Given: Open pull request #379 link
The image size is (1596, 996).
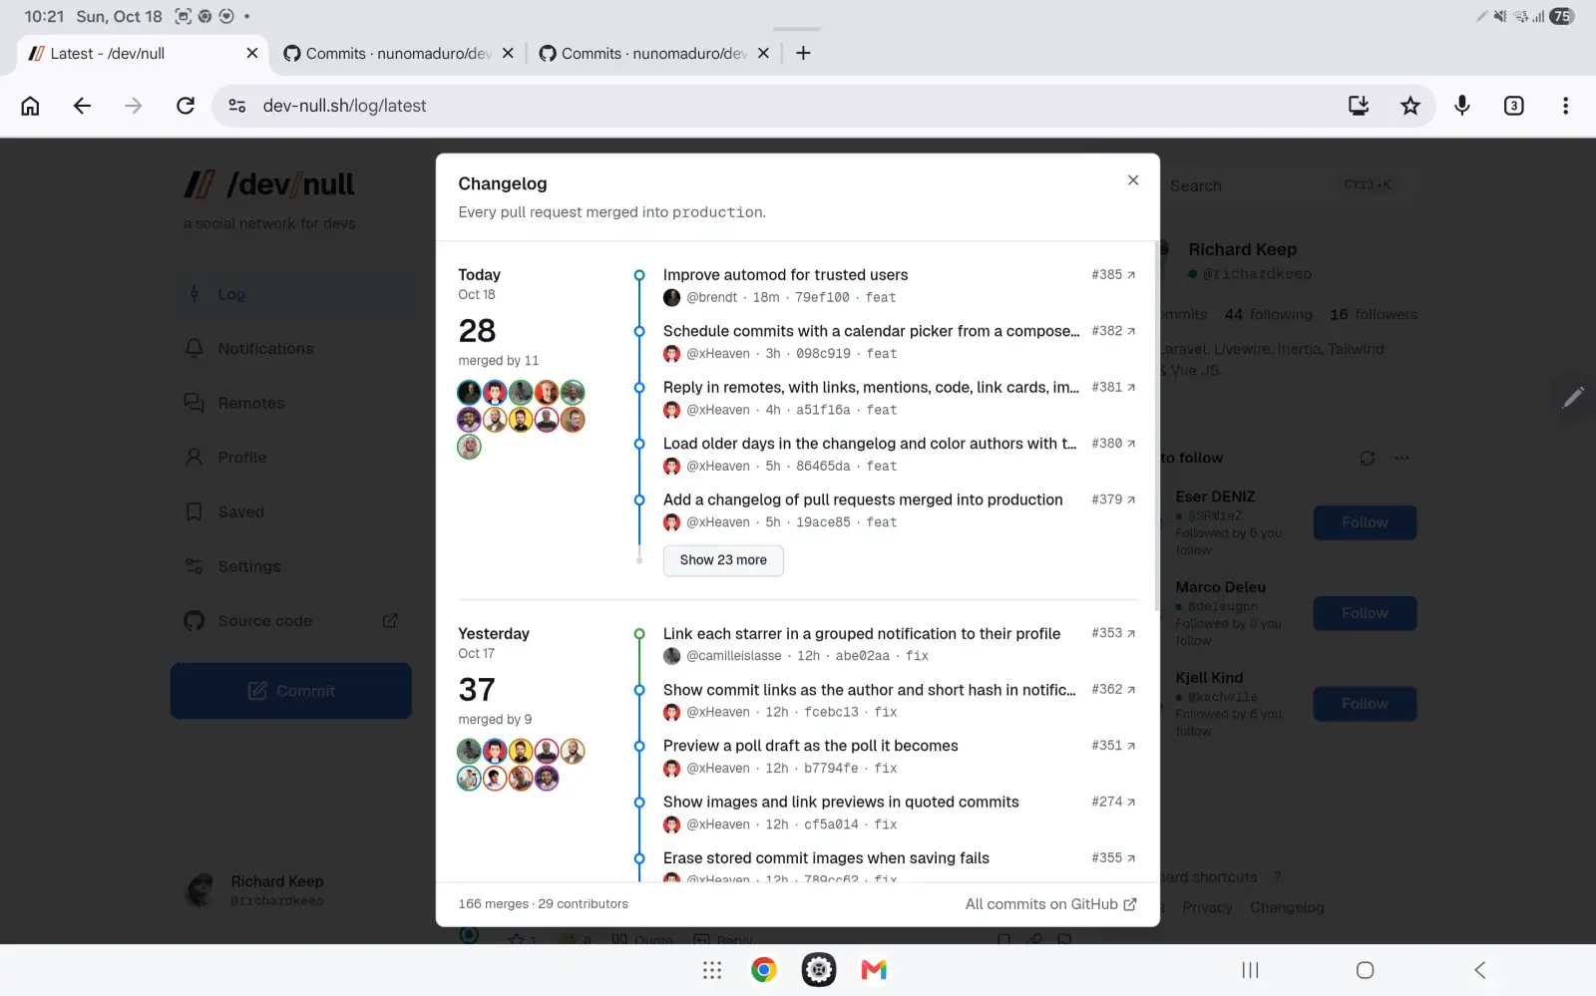Looking at the screenshot, I should (1113, 499).
